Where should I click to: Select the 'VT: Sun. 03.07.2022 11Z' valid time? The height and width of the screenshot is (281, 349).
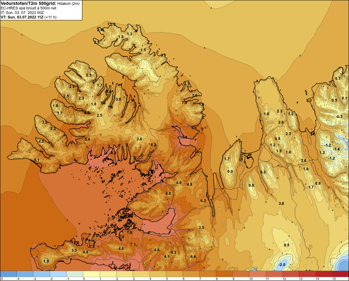click(22, 17)
